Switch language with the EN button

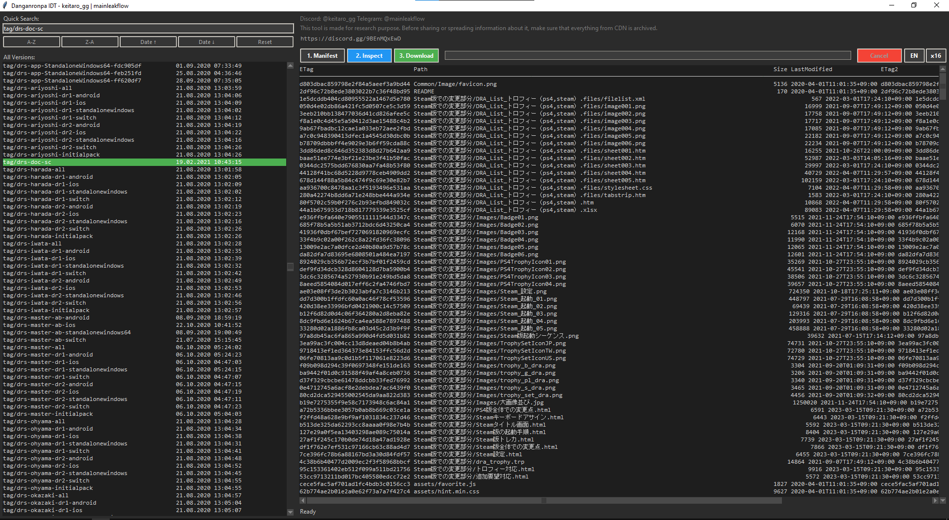914,56
